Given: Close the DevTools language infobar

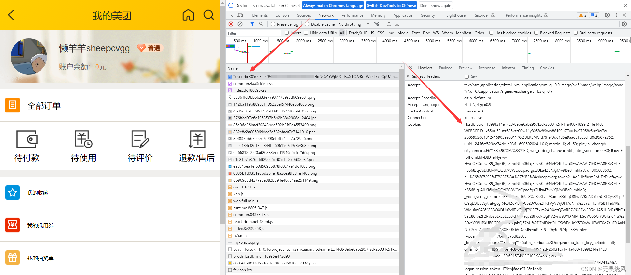Looking at the screenshot, I should click(625, 5).
